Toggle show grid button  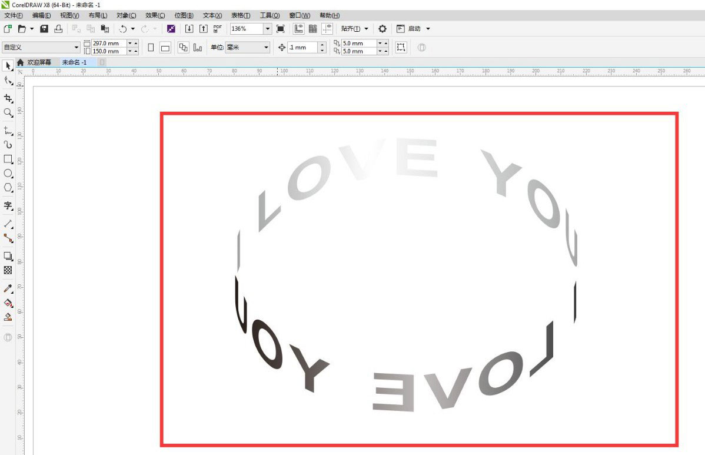pyautogui.click(x=313, y=29)
